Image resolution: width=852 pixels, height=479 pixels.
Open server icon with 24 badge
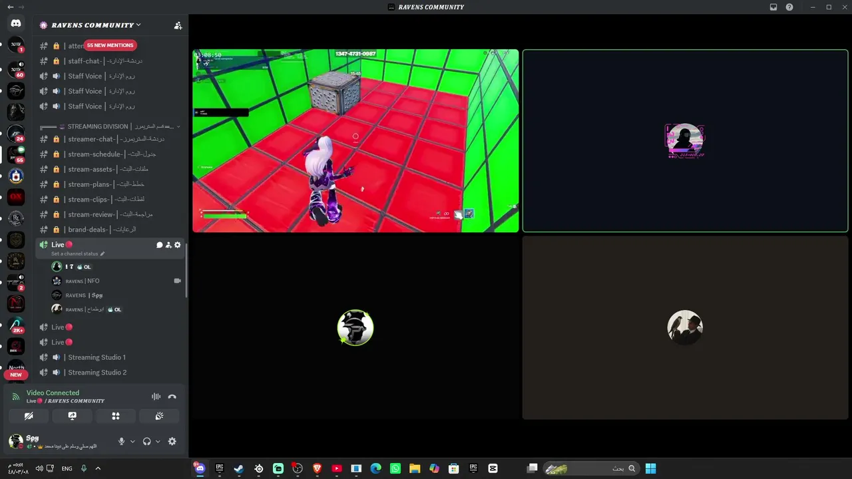tap(16, 133)
